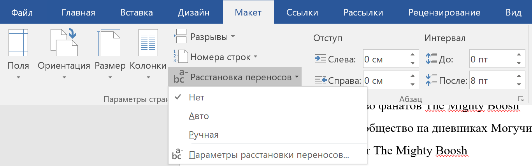Select the checked Нет hyphenation option
532x166 pixels.
[x=197, y=98]
